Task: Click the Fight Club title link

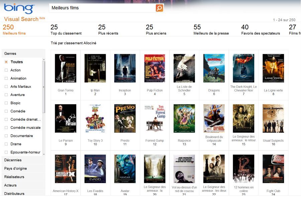Action: (x=273, y=191)
